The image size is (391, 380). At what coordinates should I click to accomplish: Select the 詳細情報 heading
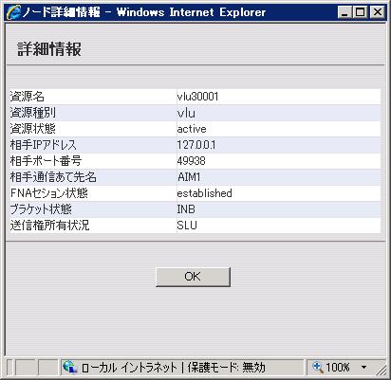[x=49, y=49]
